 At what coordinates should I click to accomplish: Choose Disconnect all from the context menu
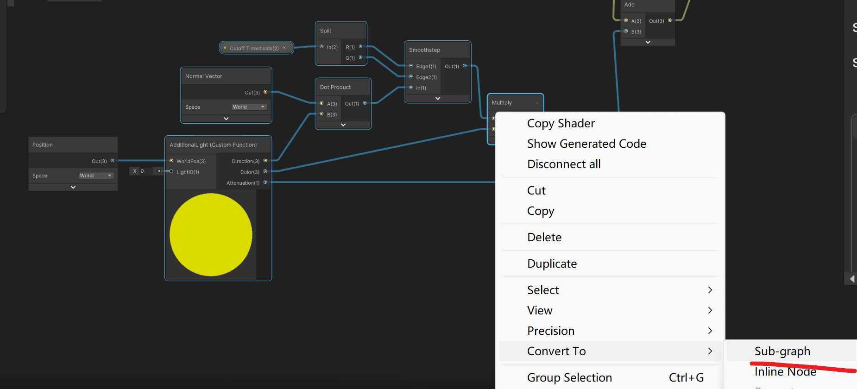tap(564, 164)
